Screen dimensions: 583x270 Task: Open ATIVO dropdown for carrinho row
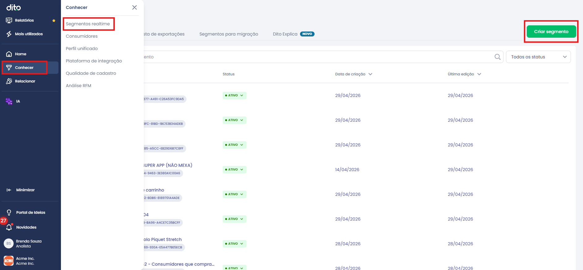point(234,194)
